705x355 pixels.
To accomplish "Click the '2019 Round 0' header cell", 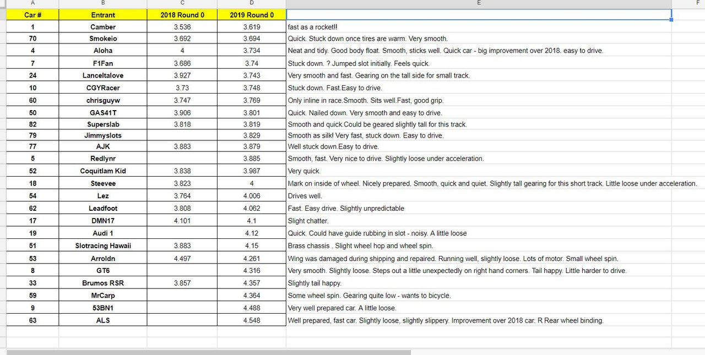I will coord(252,15).
